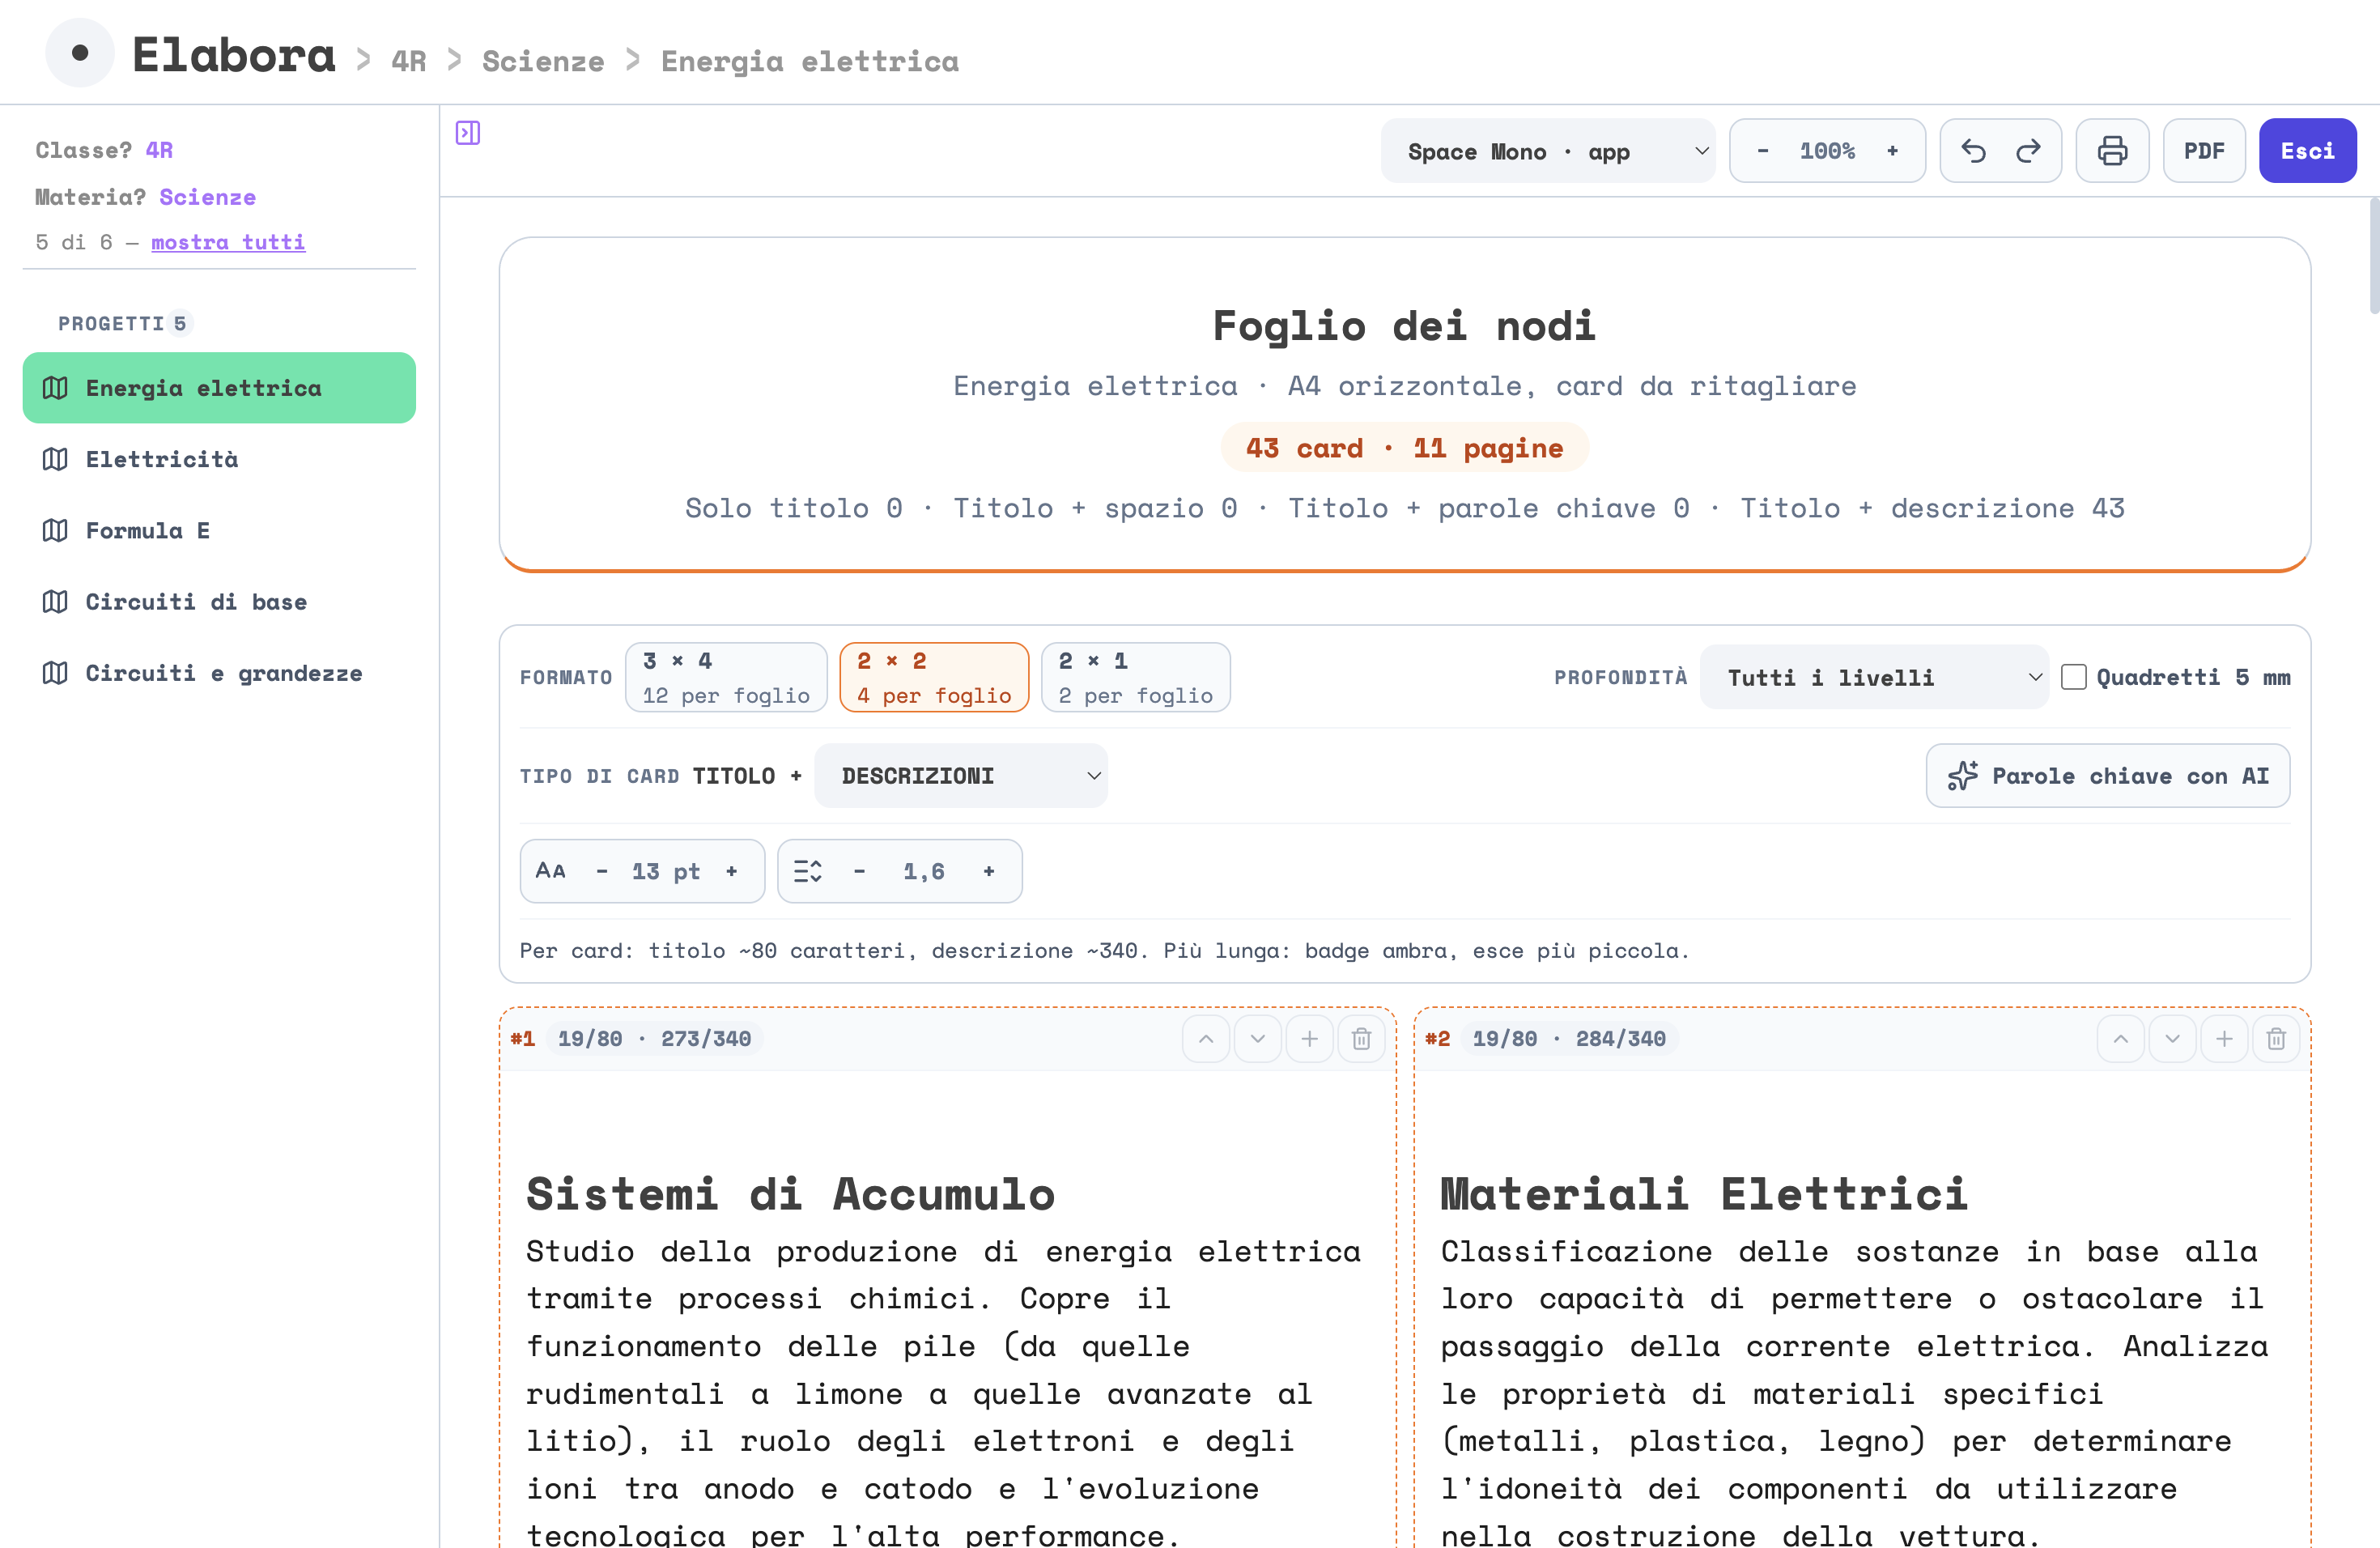The image size is (2380, 1548).
Task: Open the DESCRIZIONI card type dropdown
Action: point(961,776)
